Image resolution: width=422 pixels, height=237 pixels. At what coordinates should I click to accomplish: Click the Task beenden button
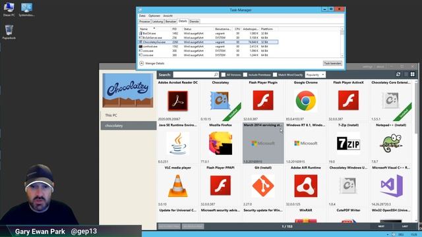coord(332,63)
